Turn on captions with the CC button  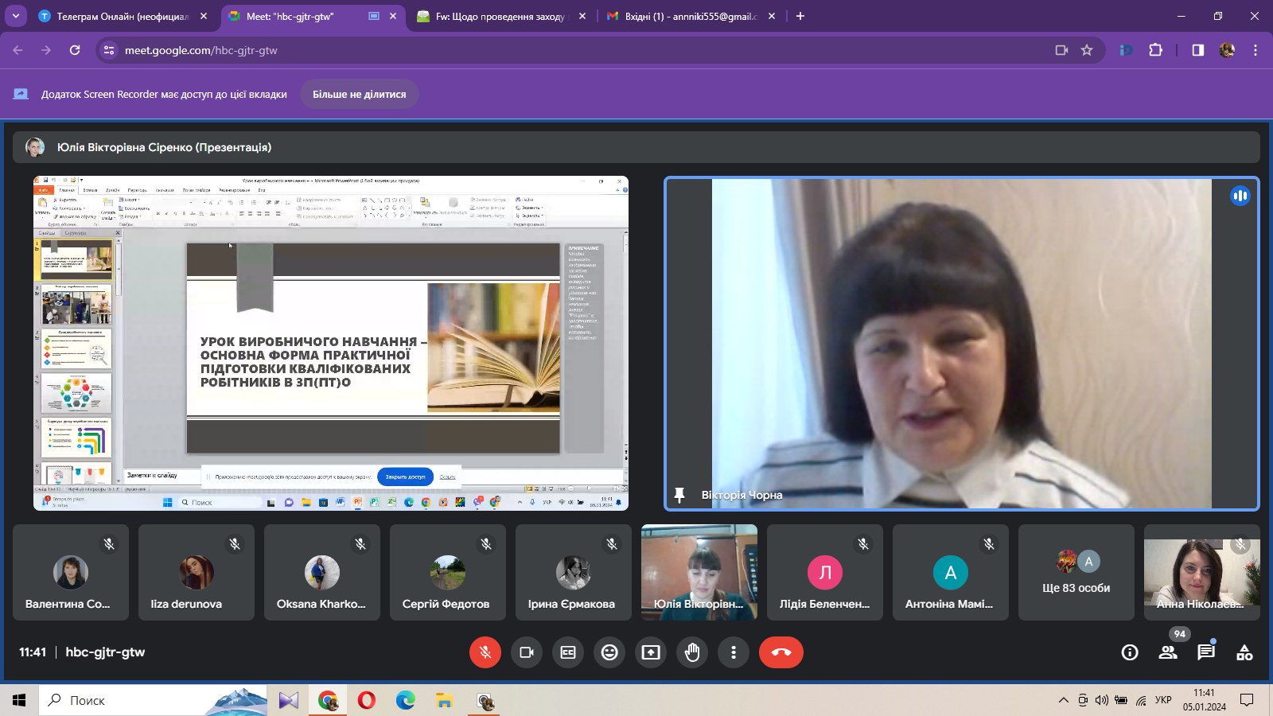tap(568, 652)
